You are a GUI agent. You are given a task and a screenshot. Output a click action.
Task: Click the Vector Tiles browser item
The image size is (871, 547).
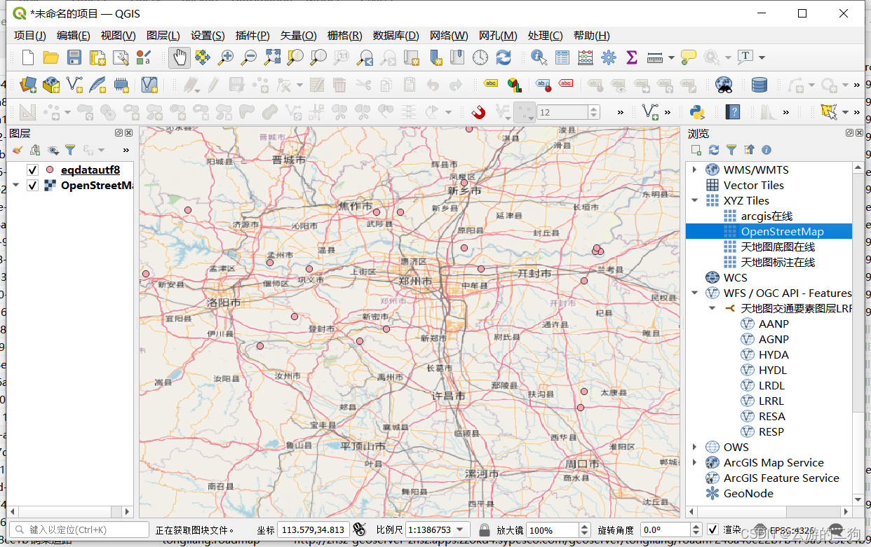(753, 185)
